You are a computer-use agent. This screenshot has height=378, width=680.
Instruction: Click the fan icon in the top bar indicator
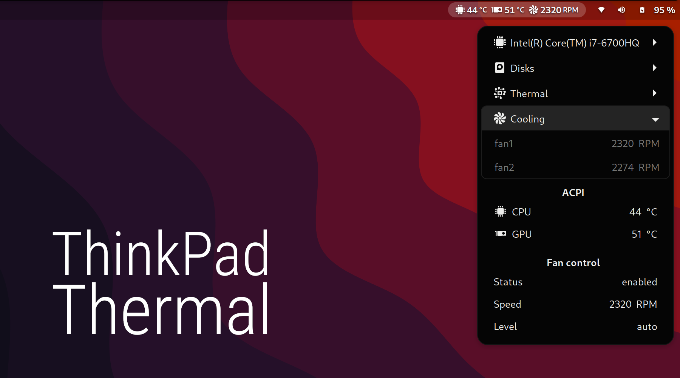coord(533,10)
